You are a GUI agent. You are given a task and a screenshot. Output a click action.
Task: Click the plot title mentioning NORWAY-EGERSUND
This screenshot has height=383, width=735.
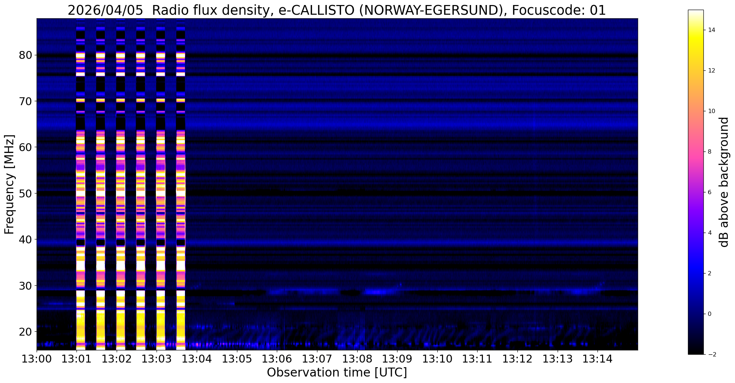337,10
